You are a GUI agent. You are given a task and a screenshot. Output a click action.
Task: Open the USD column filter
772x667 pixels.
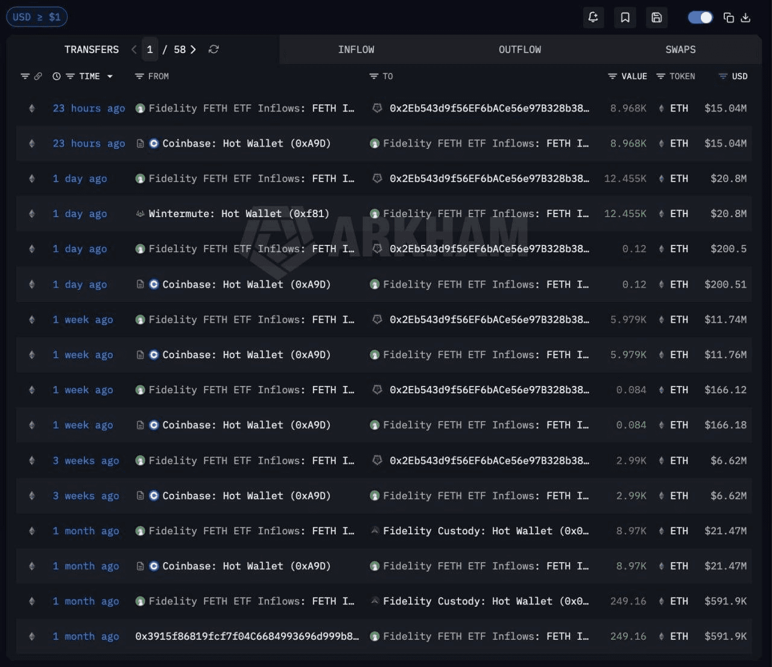point(723,77)
